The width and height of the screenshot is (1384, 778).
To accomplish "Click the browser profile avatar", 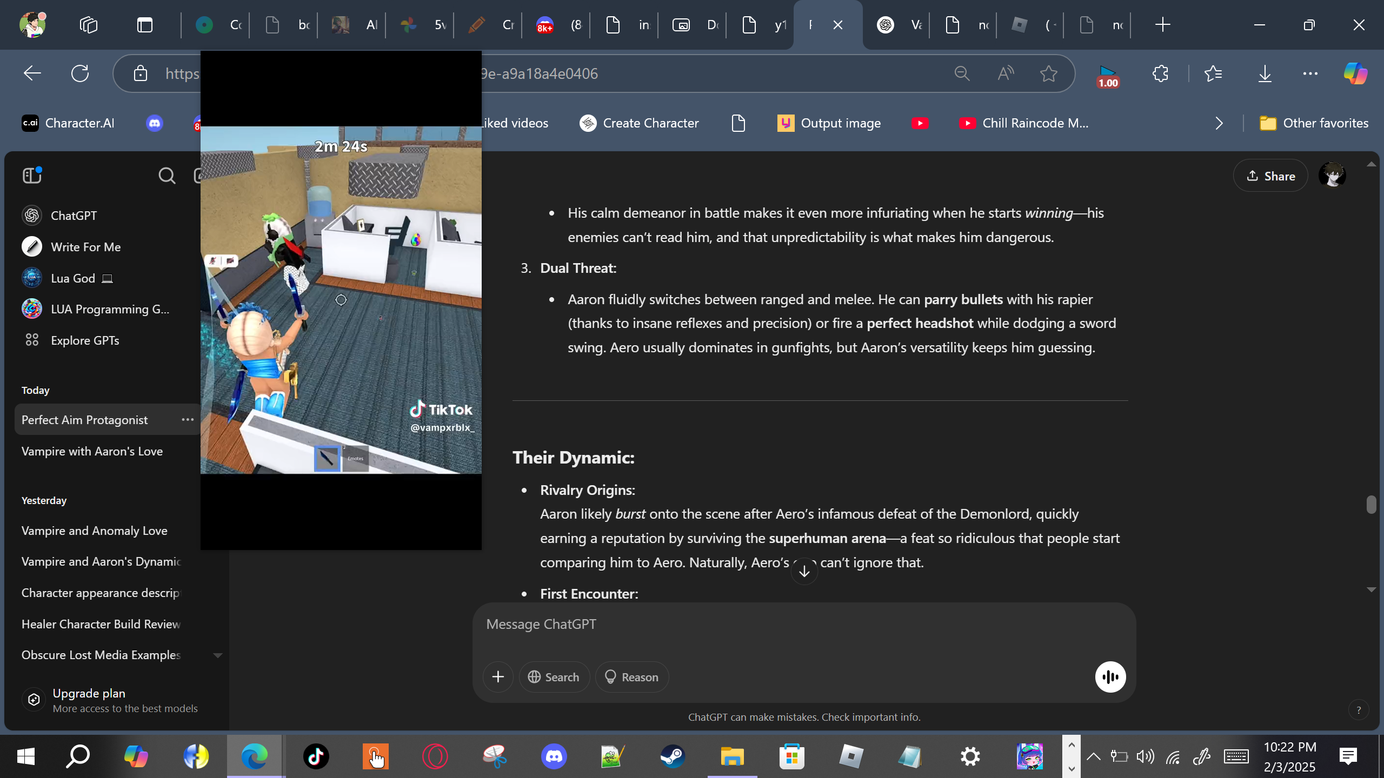I will tap(32, 25).
